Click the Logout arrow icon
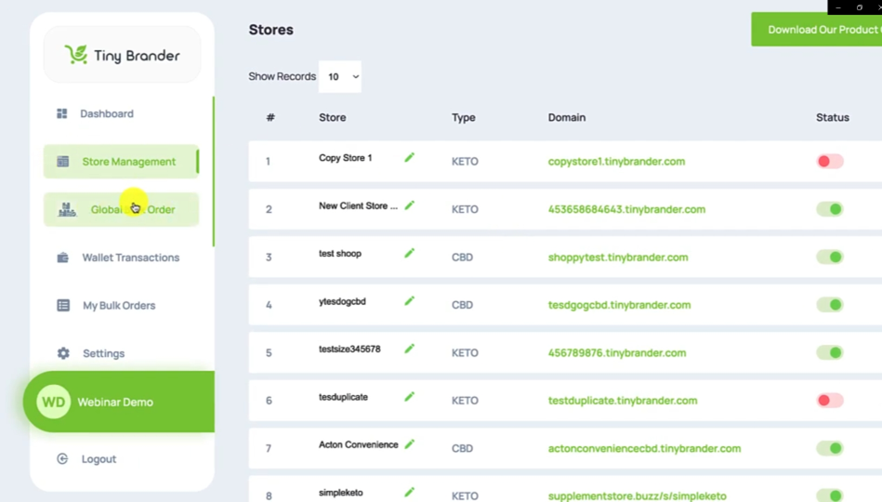Image resolution: width=882 pixels, height=502 pixels. tap(62, 458)
